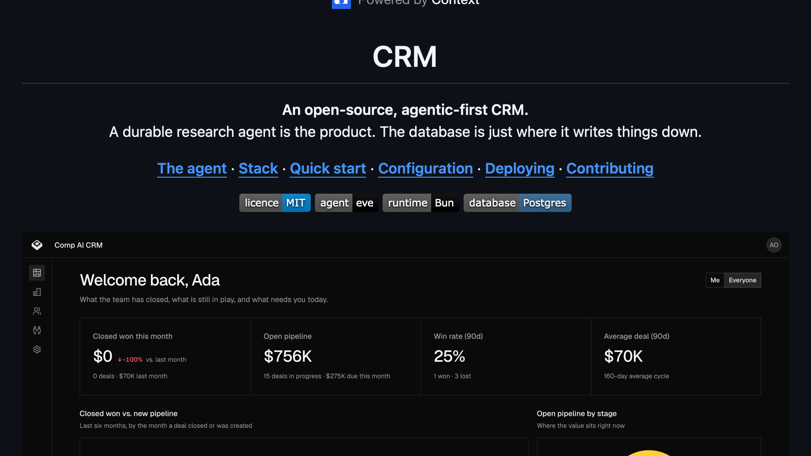Click the 'Average deal (90d)' card label
The width and height of the screenshot is (811, 456).
click(637, 336)
